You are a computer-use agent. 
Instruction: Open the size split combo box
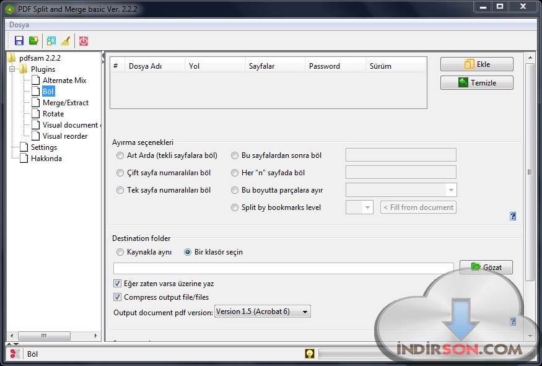click(451, 190)
